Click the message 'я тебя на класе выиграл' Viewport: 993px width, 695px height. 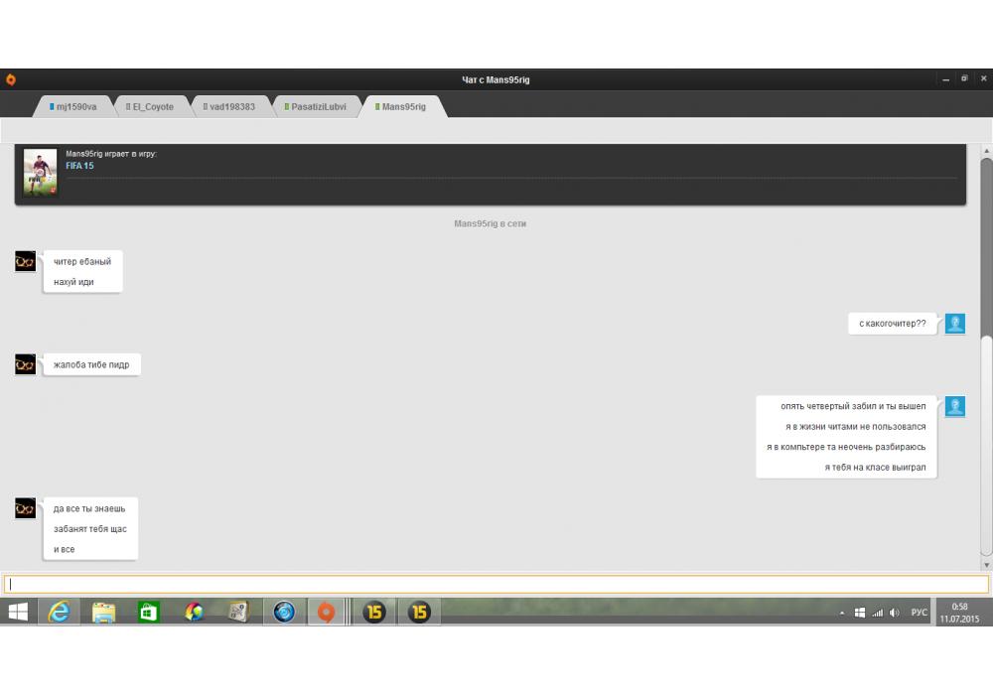pyautogui.click(x=875, y=467)
